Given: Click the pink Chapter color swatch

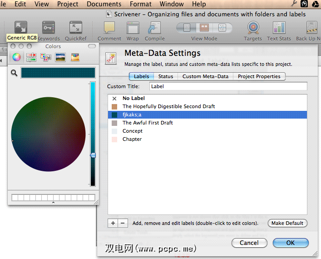Looking at the screenshot, I should click(x=114, y=139).
